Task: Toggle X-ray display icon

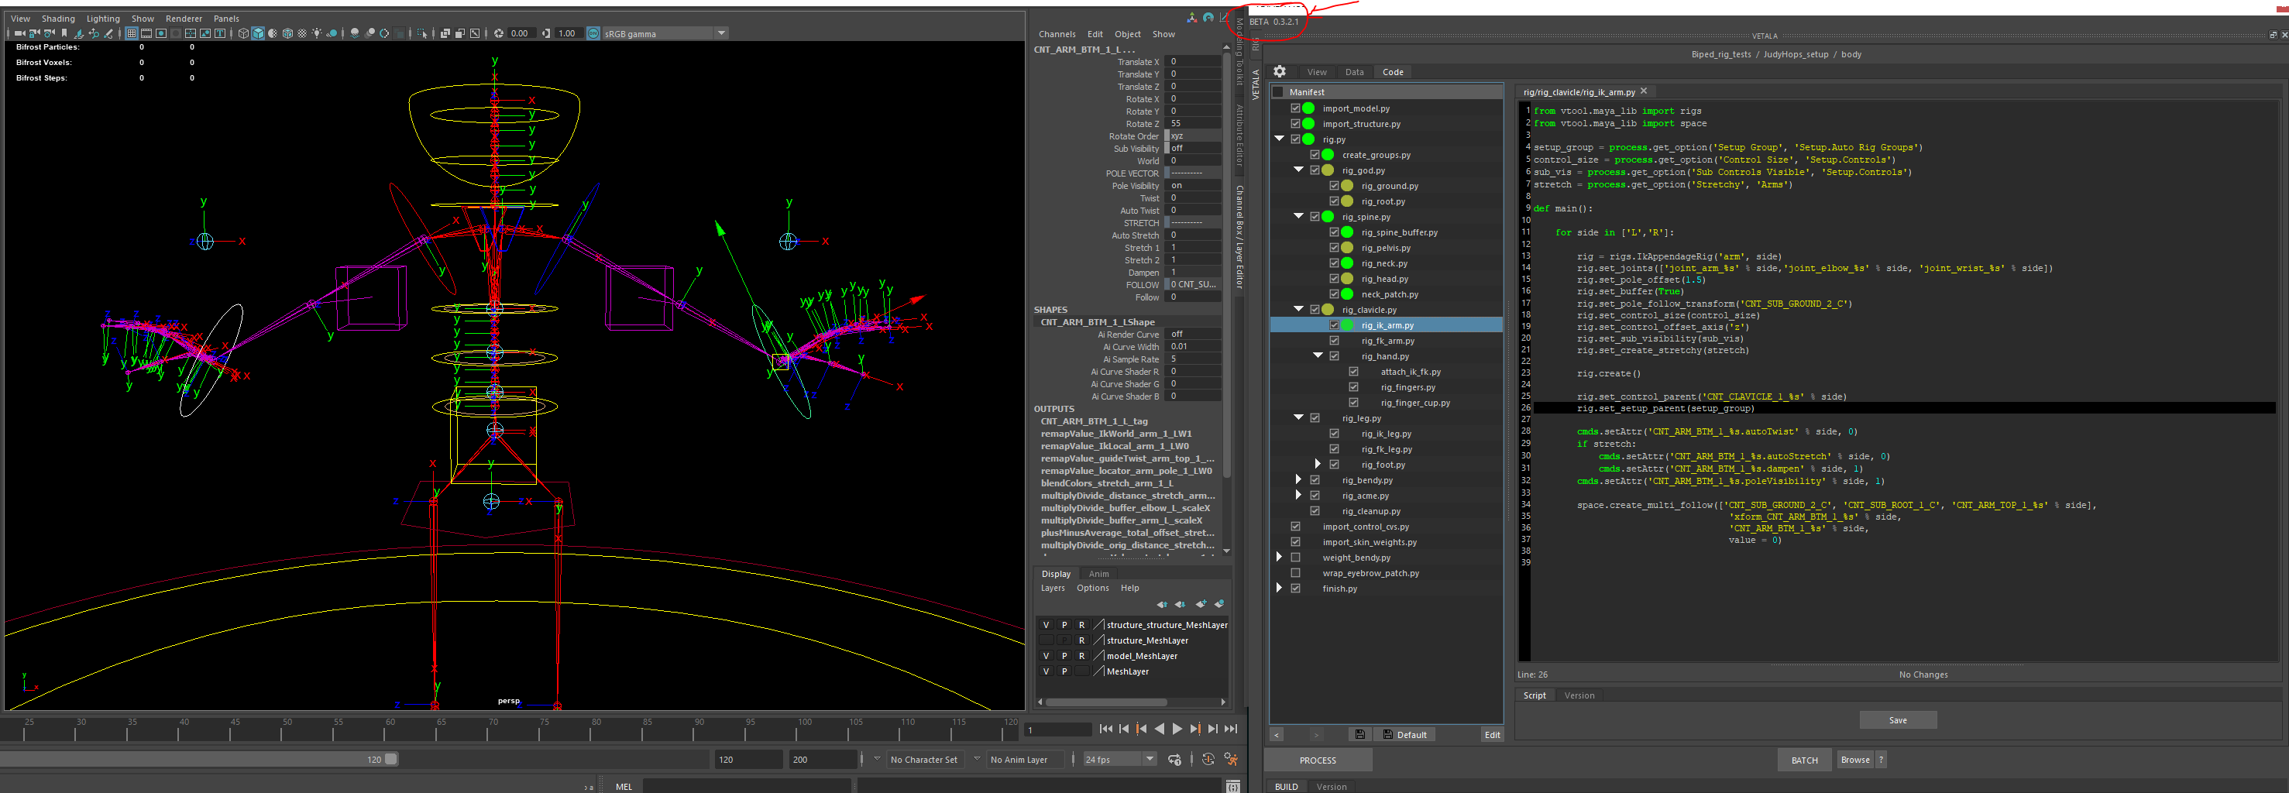Action: click(x=445, y=34)
